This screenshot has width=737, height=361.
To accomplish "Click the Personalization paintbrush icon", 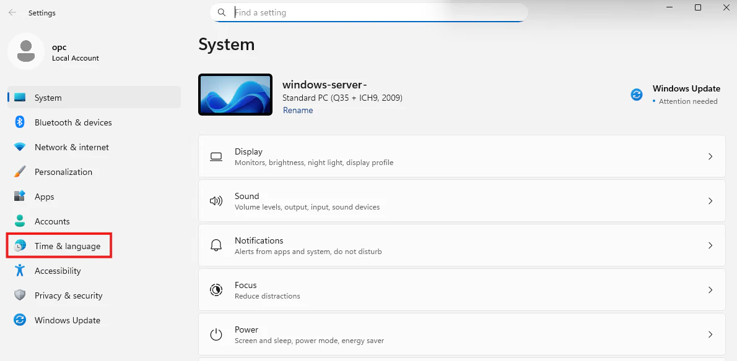I will [20, 172].
